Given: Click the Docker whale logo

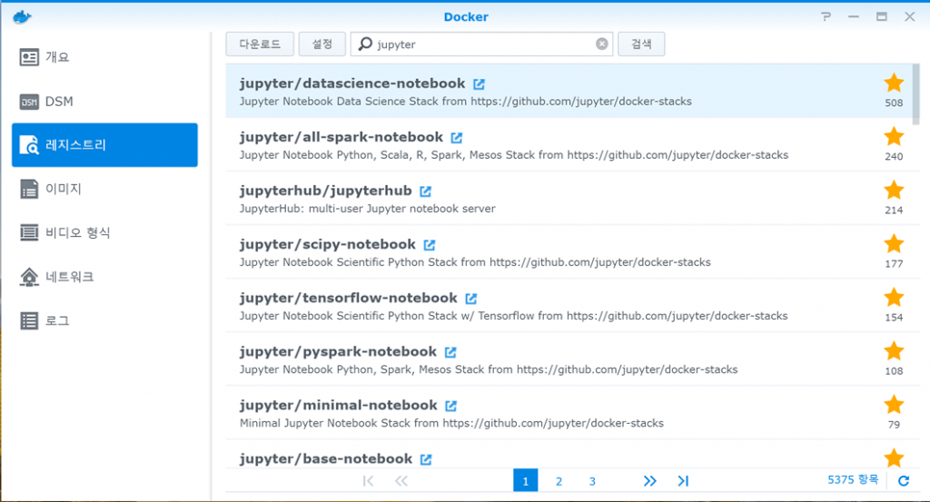Looking at the screenshot, I should tap(22, 16).
